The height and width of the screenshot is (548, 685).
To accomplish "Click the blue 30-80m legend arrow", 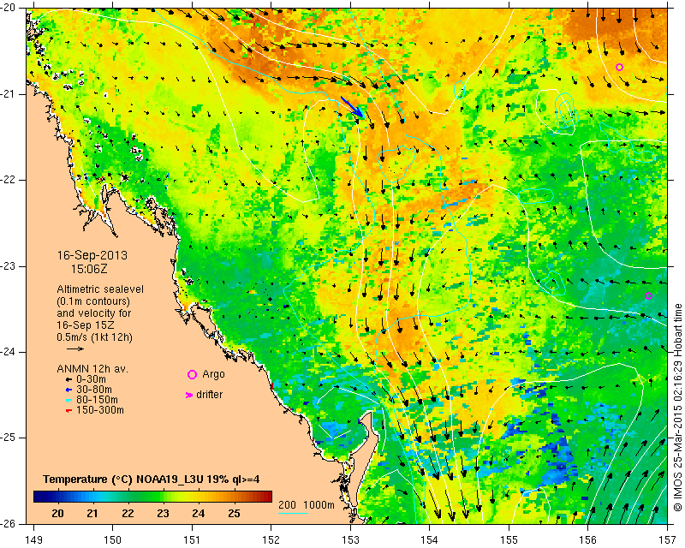I will point(68,390).
